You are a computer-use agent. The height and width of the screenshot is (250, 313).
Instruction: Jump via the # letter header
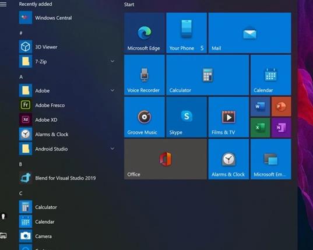tap(21, 33)
